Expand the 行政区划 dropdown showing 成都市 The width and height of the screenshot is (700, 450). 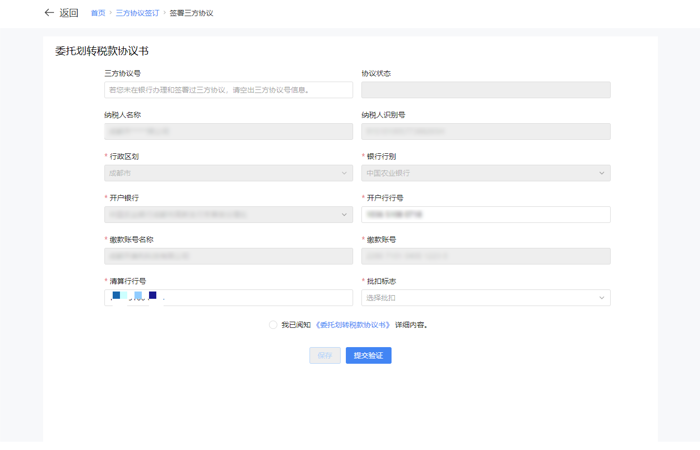coord(228,173)
